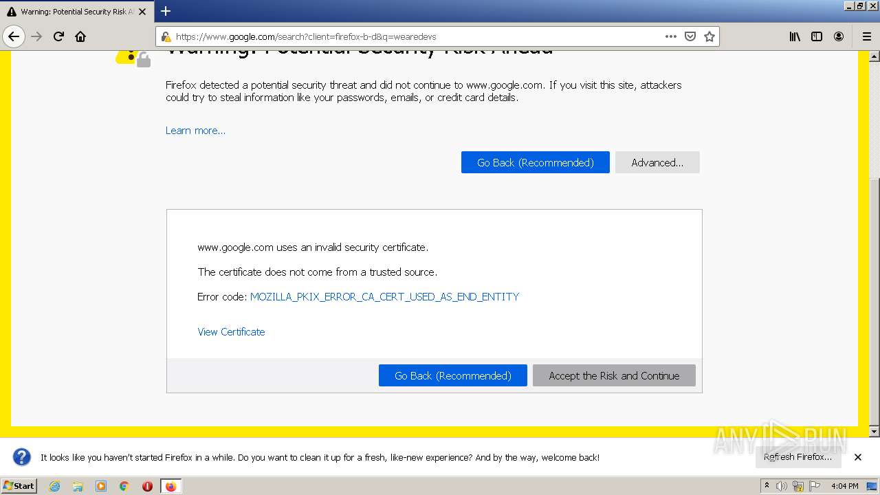Click Accept the Risk and Continue

click(x=614, y=375)
